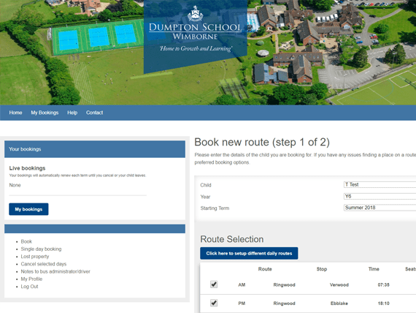Viewport: 416px width, 313px height.
Task: Open the Home menu item
Action: [x=15, y=113]
